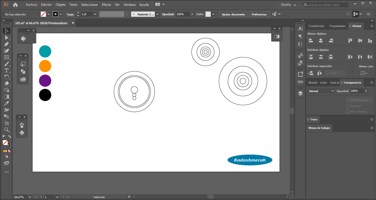Image resolution: width=376 pixels, height=200 pixels.
Task: Expand Transparency panel opacity arrow
Action: click(x=366, y=91)
